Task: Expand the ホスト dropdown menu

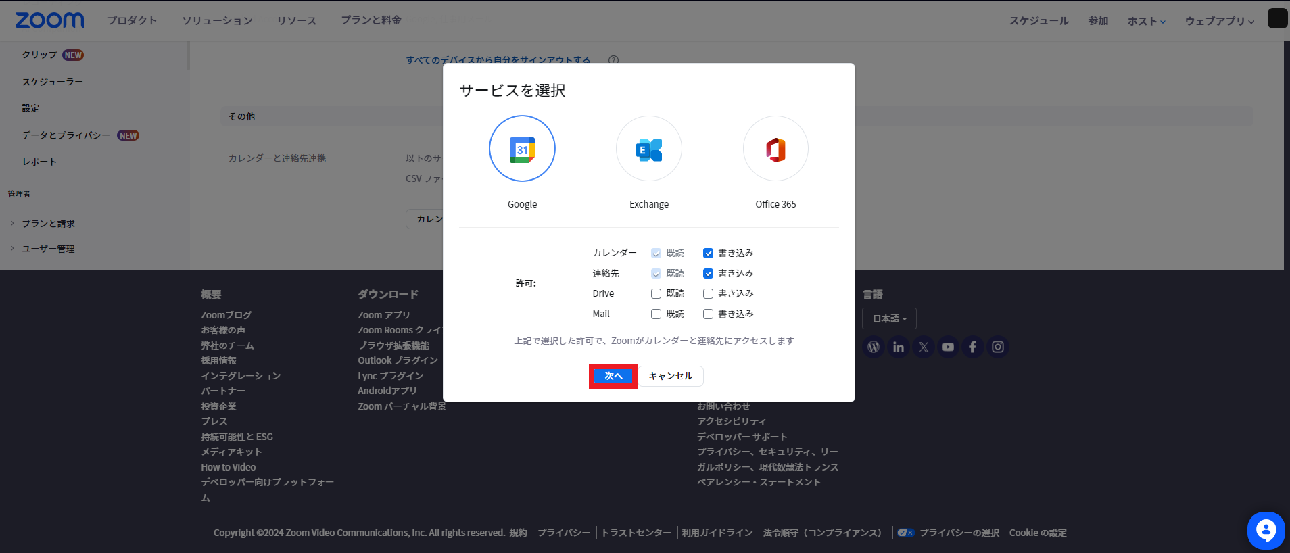Action: pyautogui.click(x=1146, y=21)
